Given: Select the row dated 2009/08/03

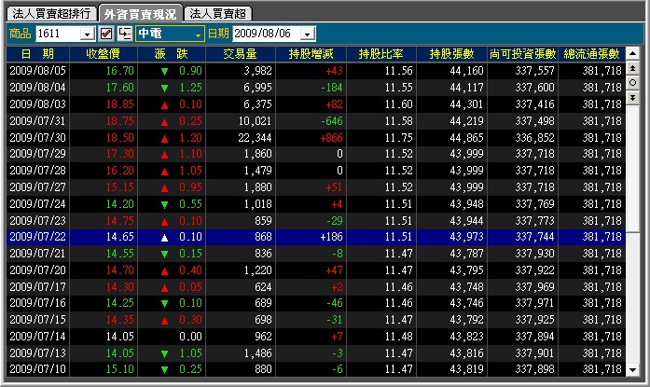Looking at the screenshot, I should [x=316, y=104].
